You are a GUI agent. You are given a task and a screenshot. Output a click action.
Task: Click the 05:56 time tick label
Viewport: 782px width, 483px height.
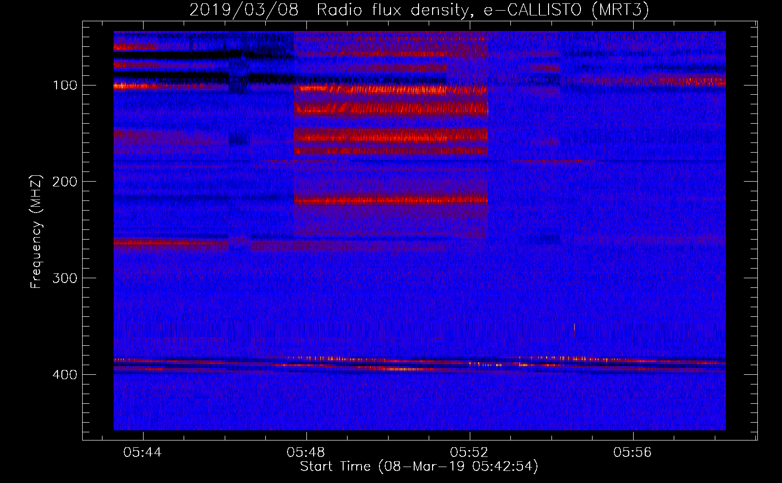coord(633,453)
